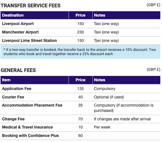Click the 135 Application Fee price

pyautogui.click(x=81, y=89)
